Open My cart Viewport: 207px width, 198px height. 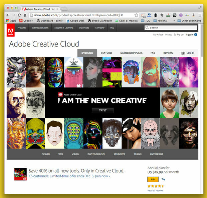point(179,35)
